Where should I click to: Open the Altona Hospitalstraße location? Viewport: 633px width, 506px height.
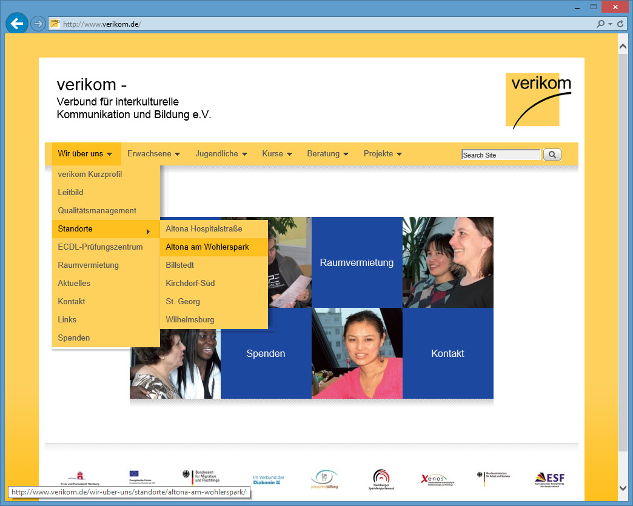(x=214, y=229)
